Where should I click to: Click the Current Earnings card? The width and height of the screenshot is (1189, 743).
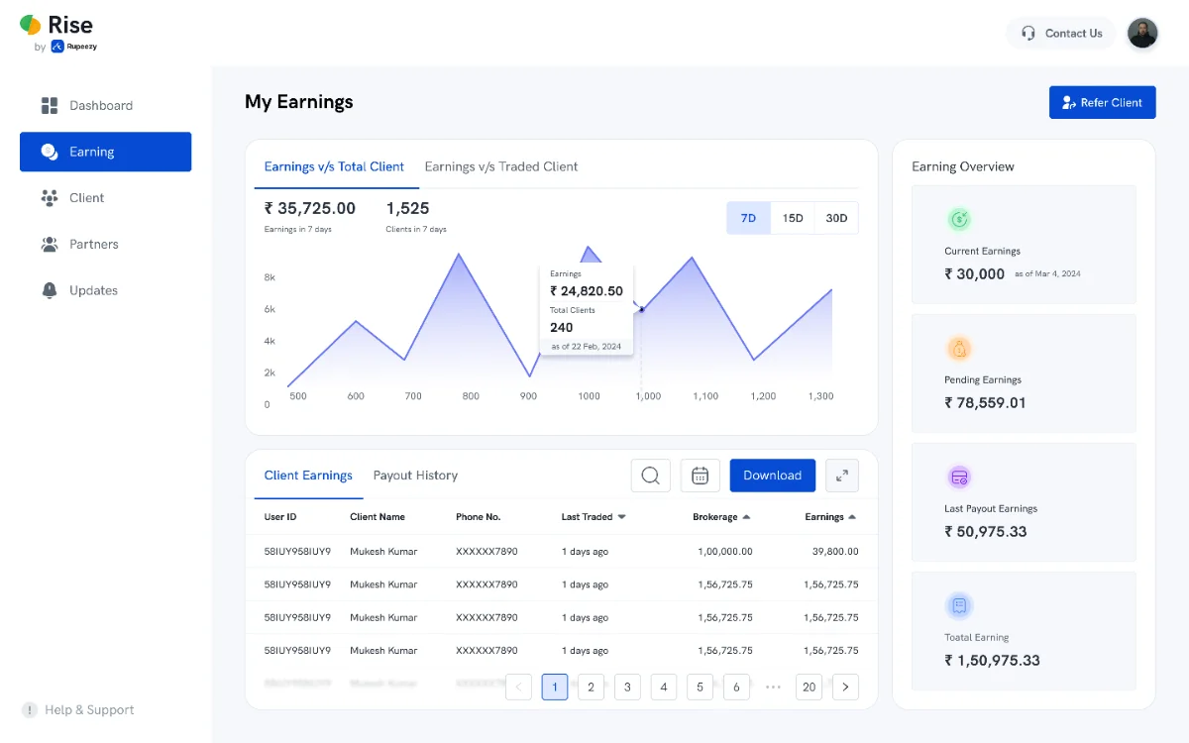pyautogui.click(x=1024, y=244)
